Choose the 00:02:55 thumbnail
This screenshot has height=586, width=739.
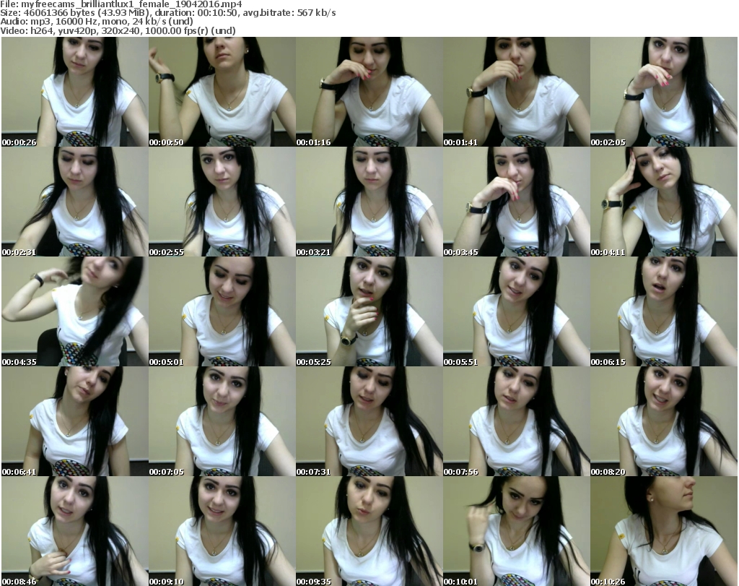coord(222,202)
